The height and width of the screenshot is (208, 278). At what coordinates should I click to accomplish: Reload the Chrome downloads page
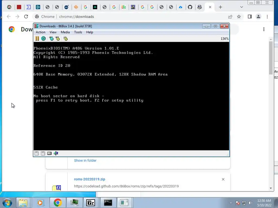coord(26,17)
